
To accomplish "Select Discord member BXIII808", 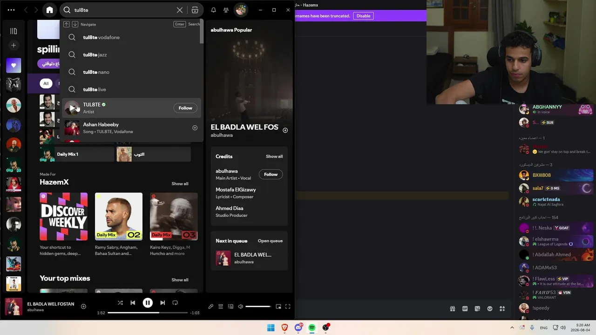I will tap(556, 175).
